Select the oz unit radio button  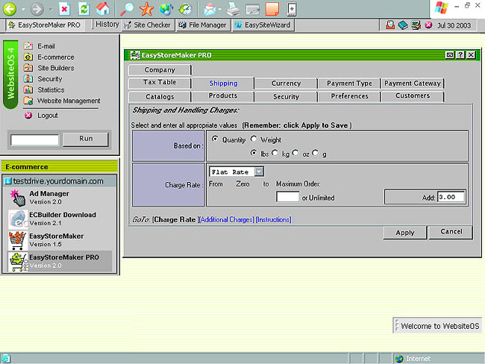point(295,154)
